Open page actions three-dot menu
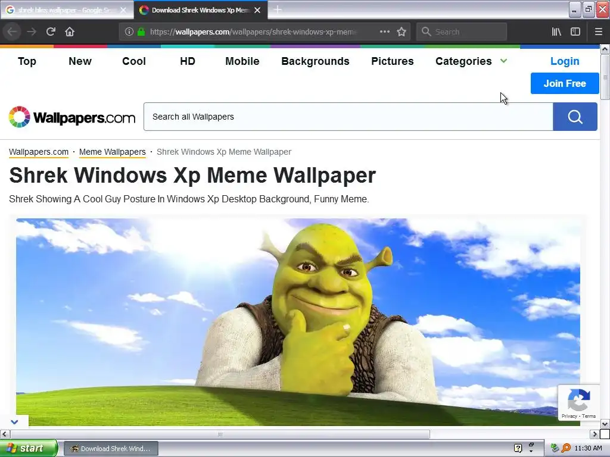Screen dimensions: 610x457 pyautogui.click(x=384, y=32)
